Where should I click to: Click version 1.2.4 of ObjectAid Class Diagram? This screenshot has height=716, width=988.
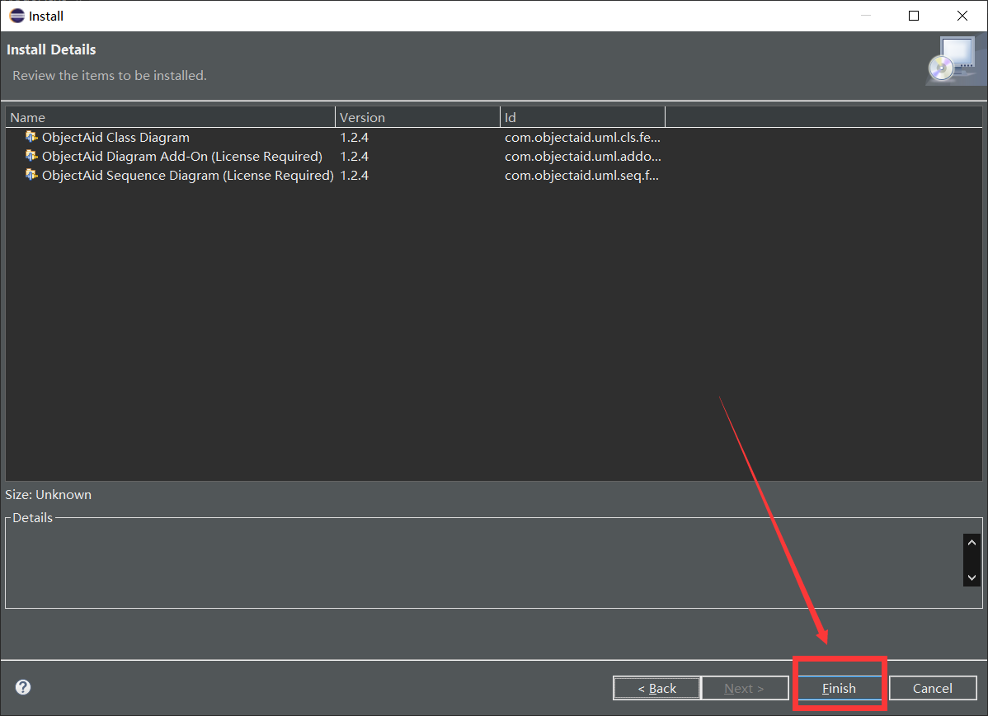click(x=354, y=138)
